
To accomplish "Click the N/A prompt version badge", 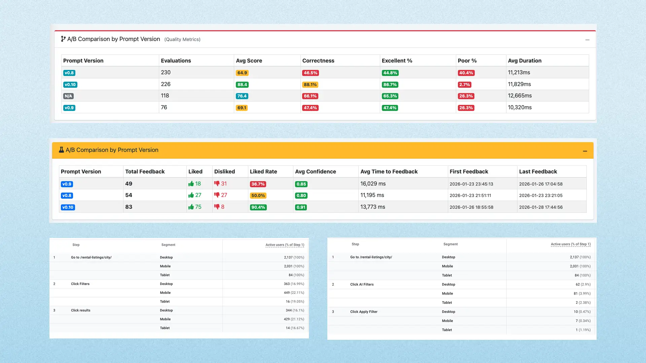I will coord(68,96).
